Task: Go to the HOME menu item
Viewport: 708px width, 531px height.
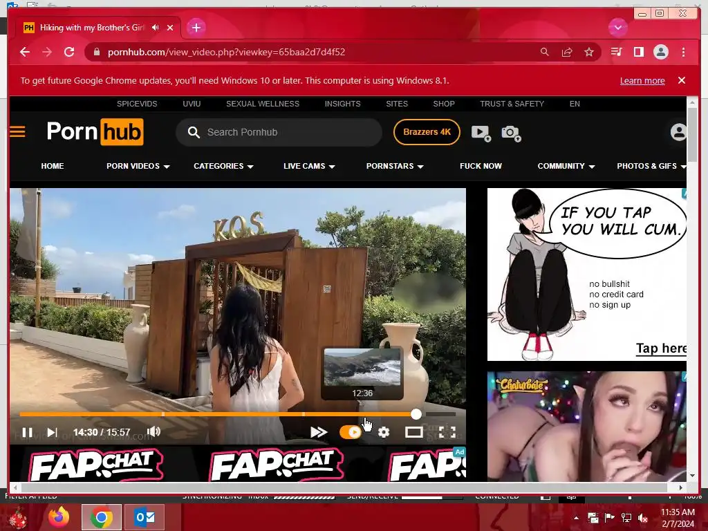Action: [x=53, y=166]
